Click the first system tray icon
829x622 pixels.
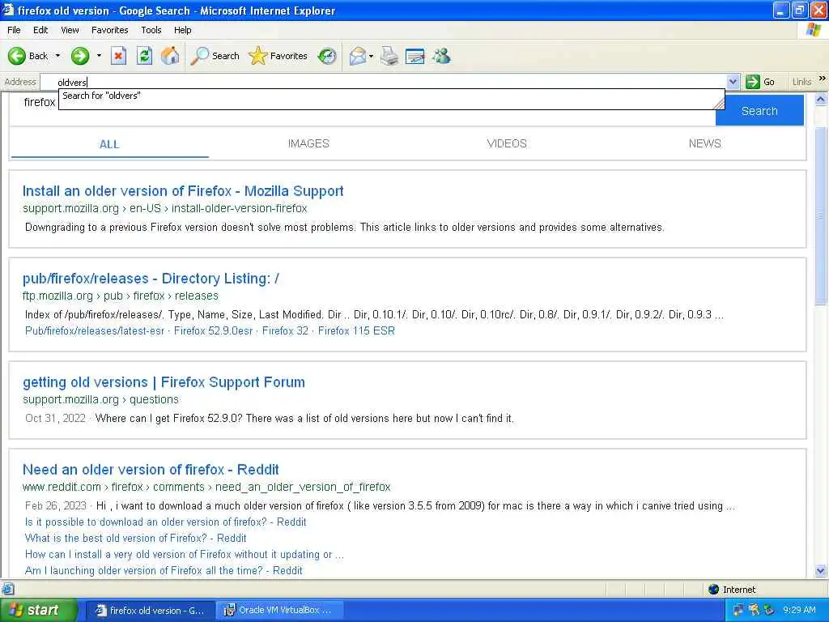tap(738, 610)
